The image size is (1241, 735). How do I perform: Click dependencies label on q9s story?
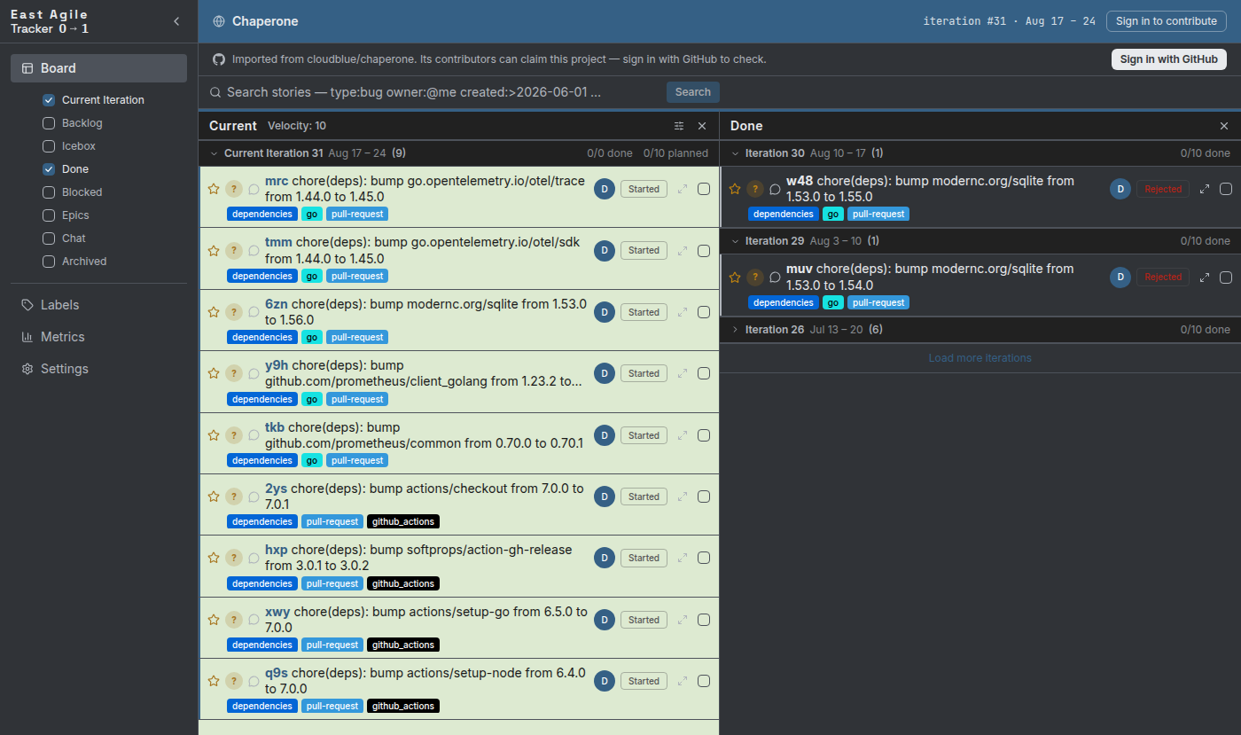[262, 706]
